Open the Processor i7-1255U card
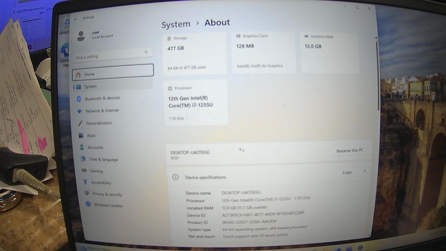The image size is (446, 251). pos(196,103)
